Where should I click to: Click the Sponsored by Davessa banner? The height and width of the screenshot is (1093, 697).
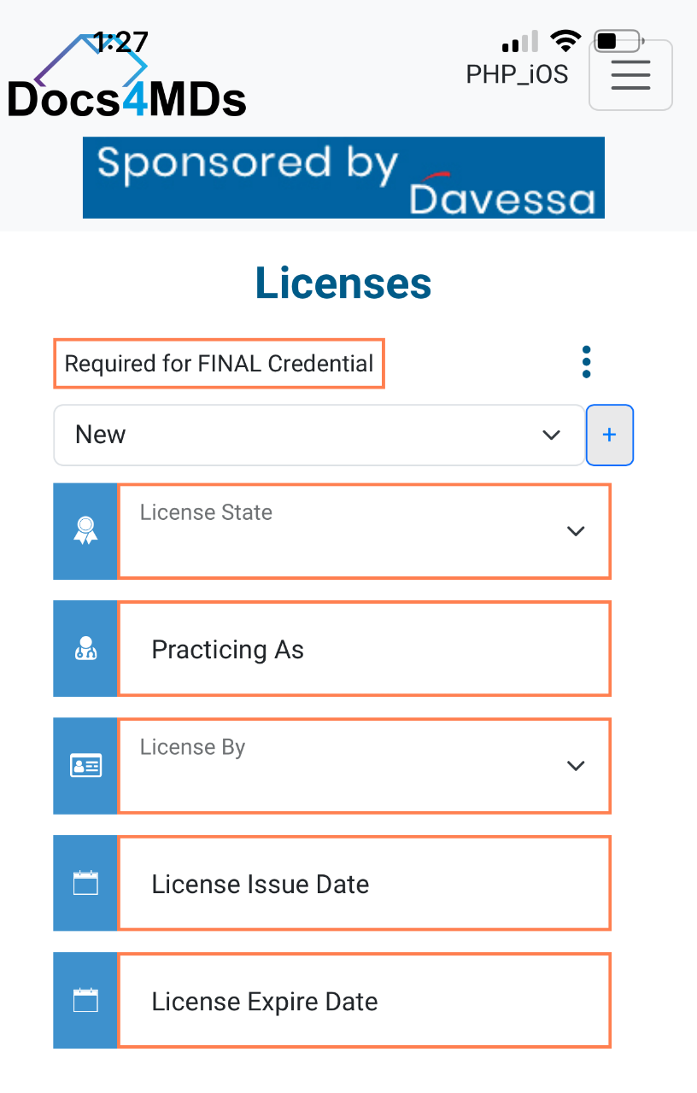343,177
